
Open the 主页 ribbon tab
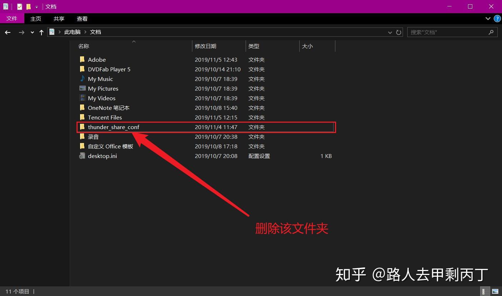point(36,19)
